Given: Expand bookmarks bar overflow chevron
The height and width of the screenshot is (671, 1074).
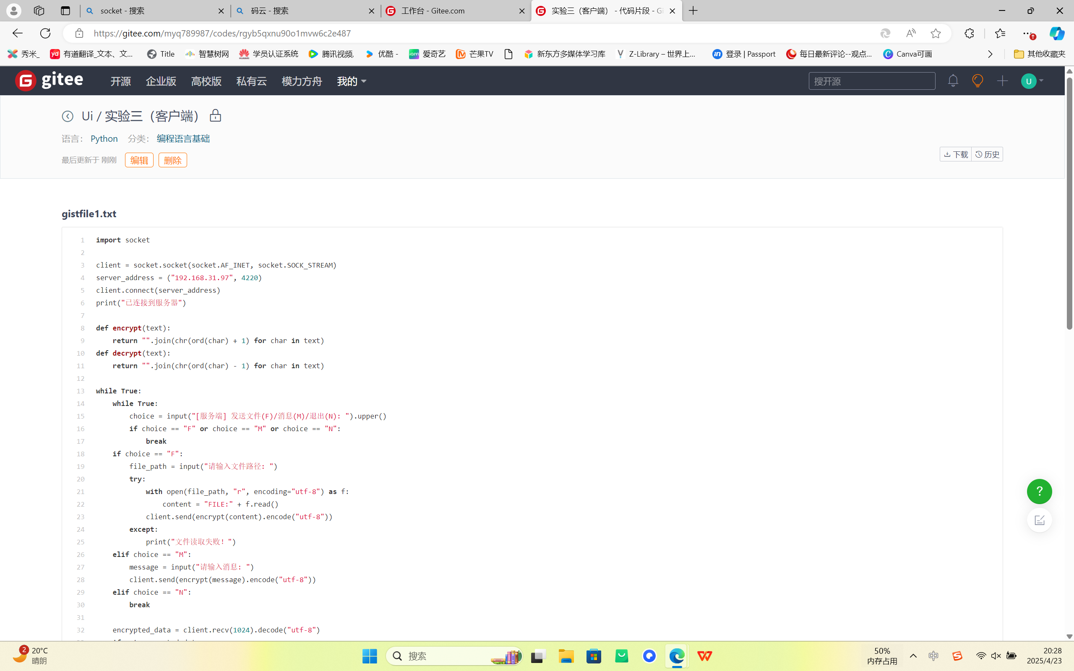Looking at the screenshot, I should 990,54.
